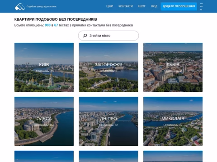This screenshot has height=162, width=217.
Task: Click the ДОДАТИ ОГОЛОШЕННЯ button
Action: point(179,6)
